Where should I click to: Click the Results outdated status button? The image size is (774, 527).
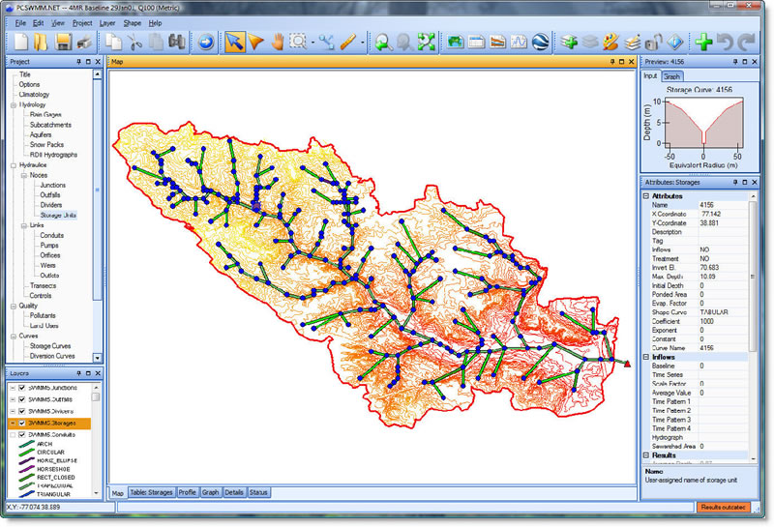(723, 507)
